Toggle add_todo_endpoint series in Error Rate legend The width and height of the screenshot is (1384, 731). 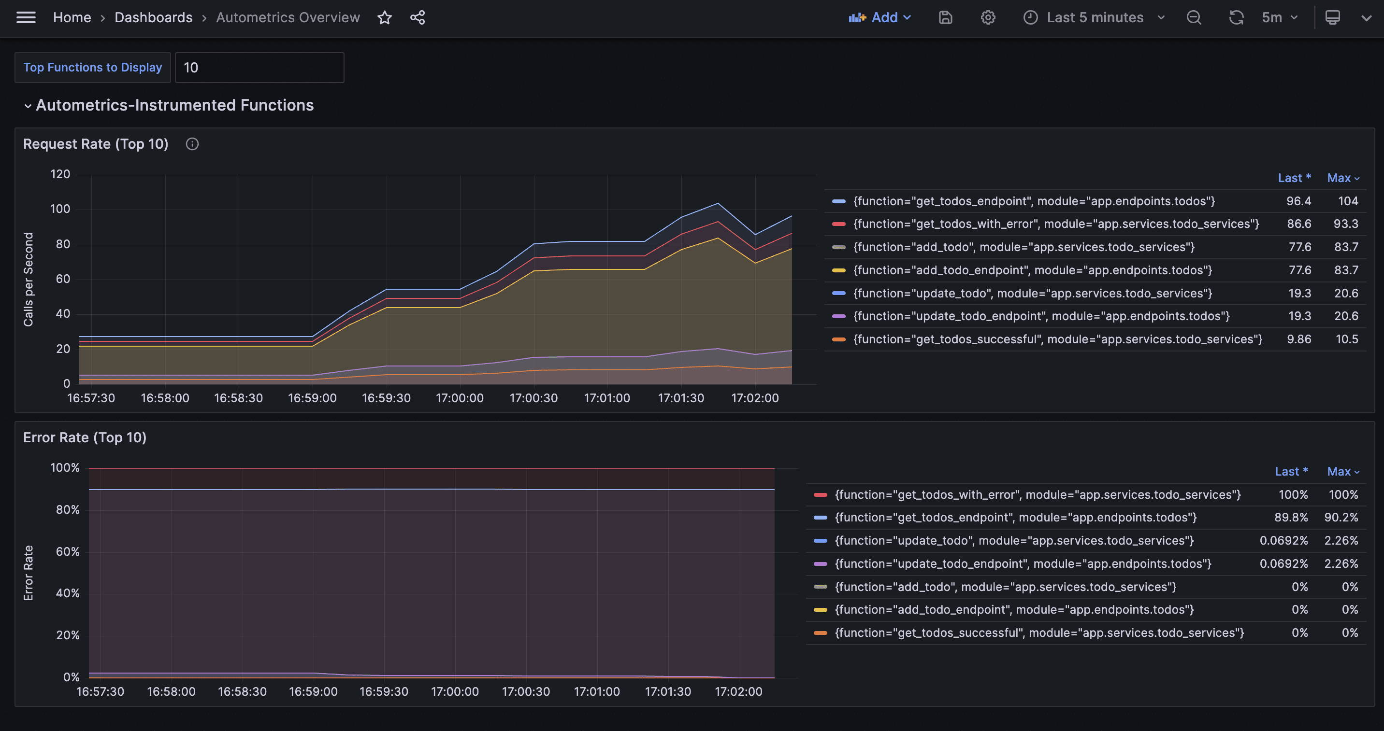[1014, 610]
